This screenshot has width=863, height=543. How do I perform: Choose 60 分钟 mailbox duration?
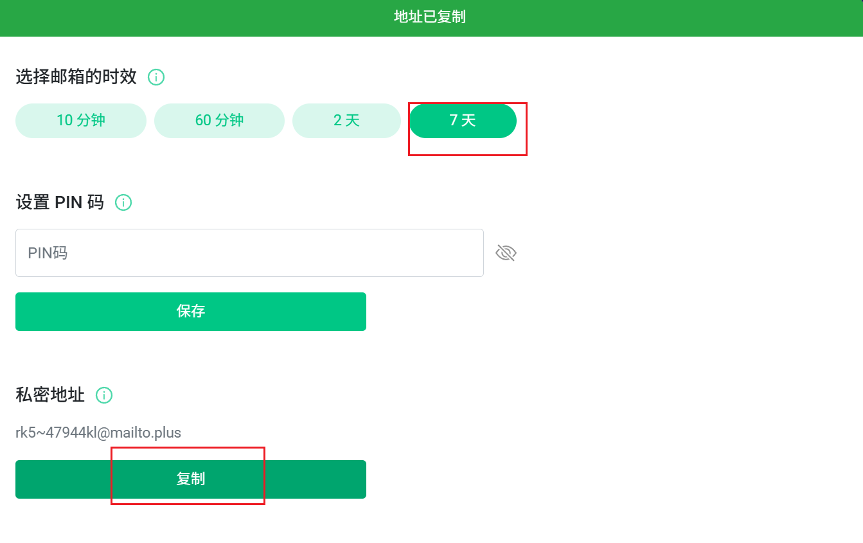(219, 121)
